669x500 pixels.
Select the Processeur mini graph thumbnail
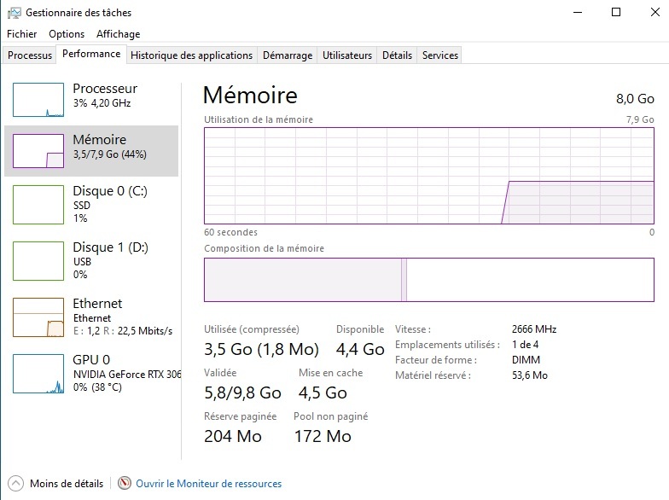click(38, 100)
